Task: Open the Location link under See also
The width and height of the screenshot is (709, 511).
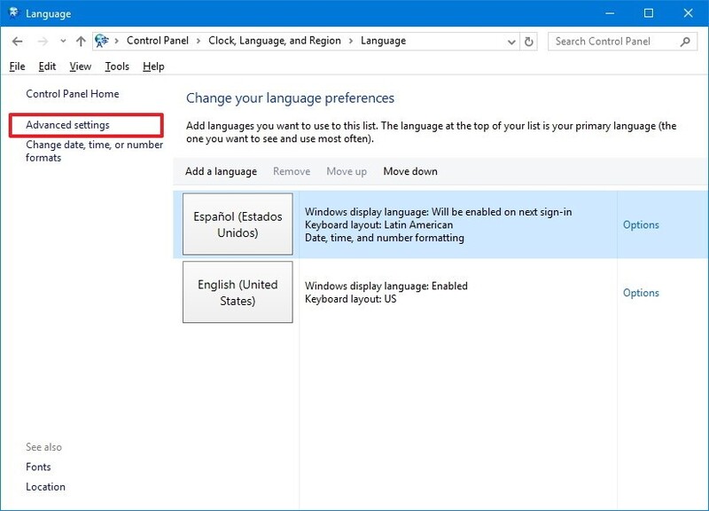Action: (45, 486)
